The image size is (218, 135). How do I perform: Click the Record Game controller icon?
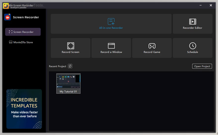click(152, 46)
